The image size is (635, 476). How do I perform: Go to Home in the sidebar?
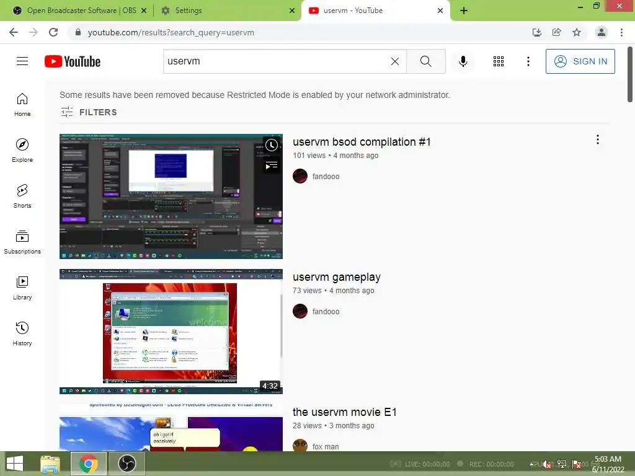(x=22, y=104)
